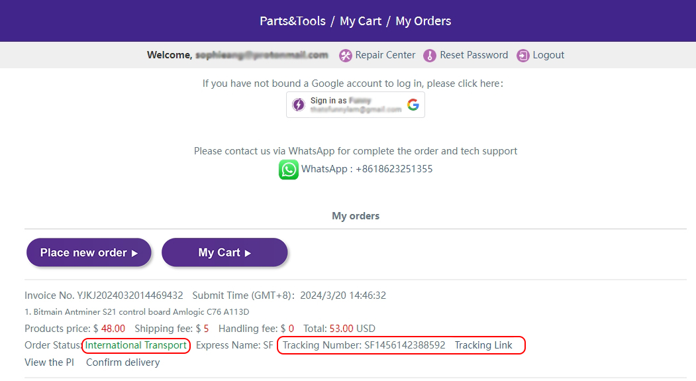
Task: Click the International Transport order status
Action: (136, 345)
